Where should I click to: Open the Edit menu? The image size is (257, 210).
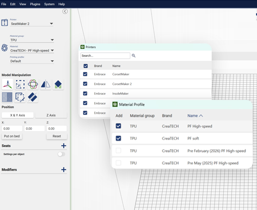(x=13, y=4)
